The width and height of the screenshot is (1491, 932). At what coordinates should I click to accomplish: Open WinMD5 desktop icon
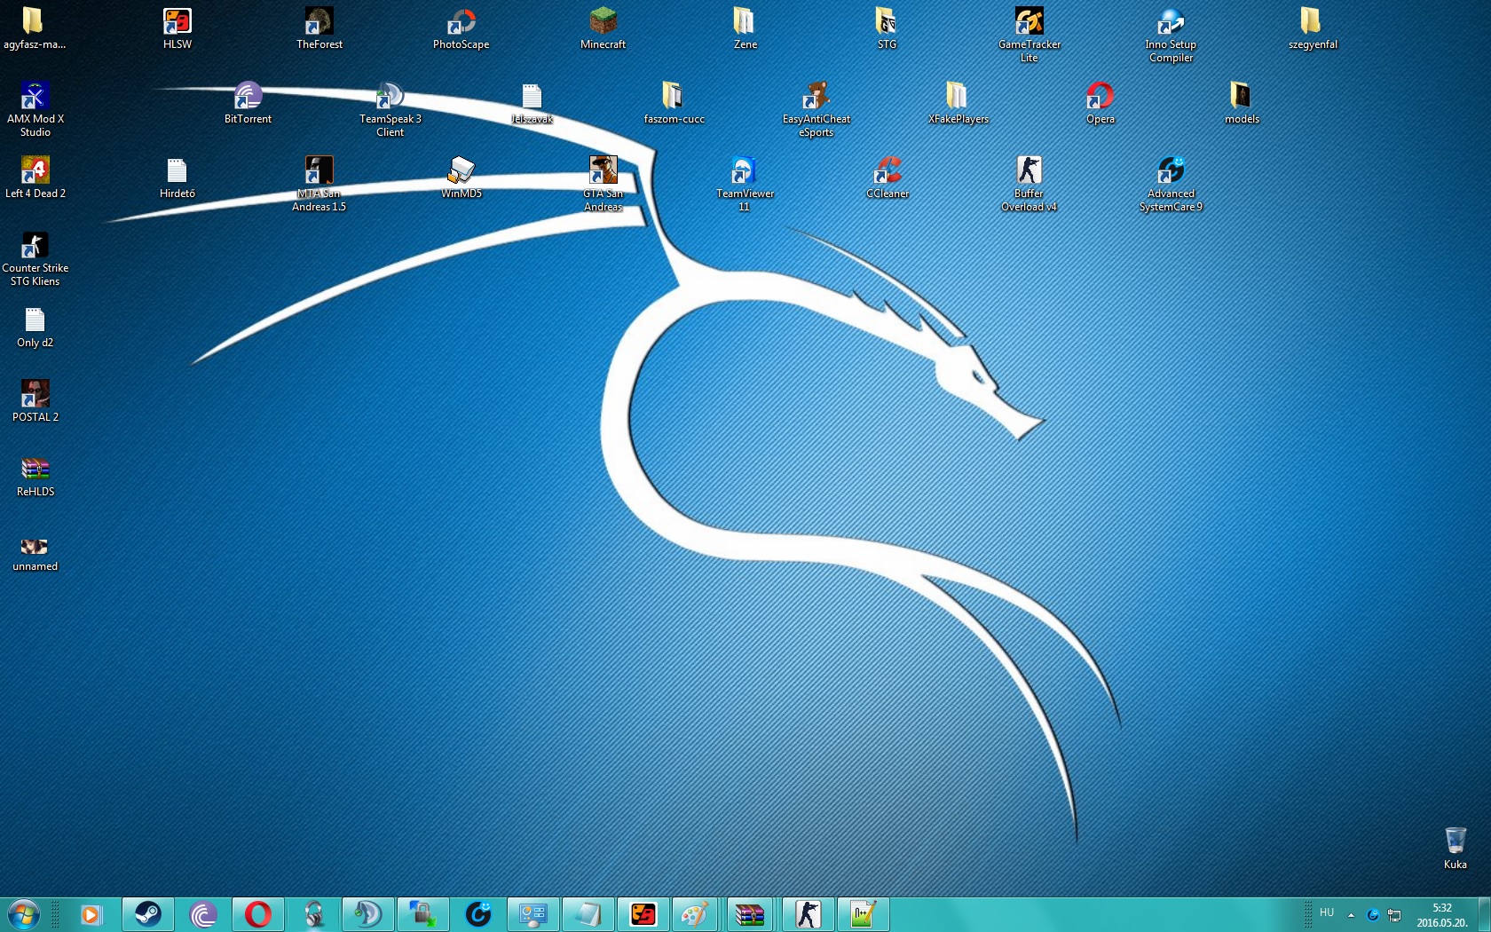[x=461, y=177]
